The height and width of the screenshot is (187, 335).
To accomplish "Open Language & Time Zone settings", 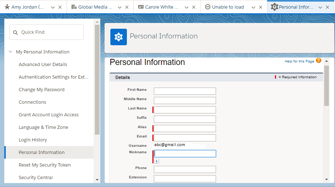I will pos(43,127).
